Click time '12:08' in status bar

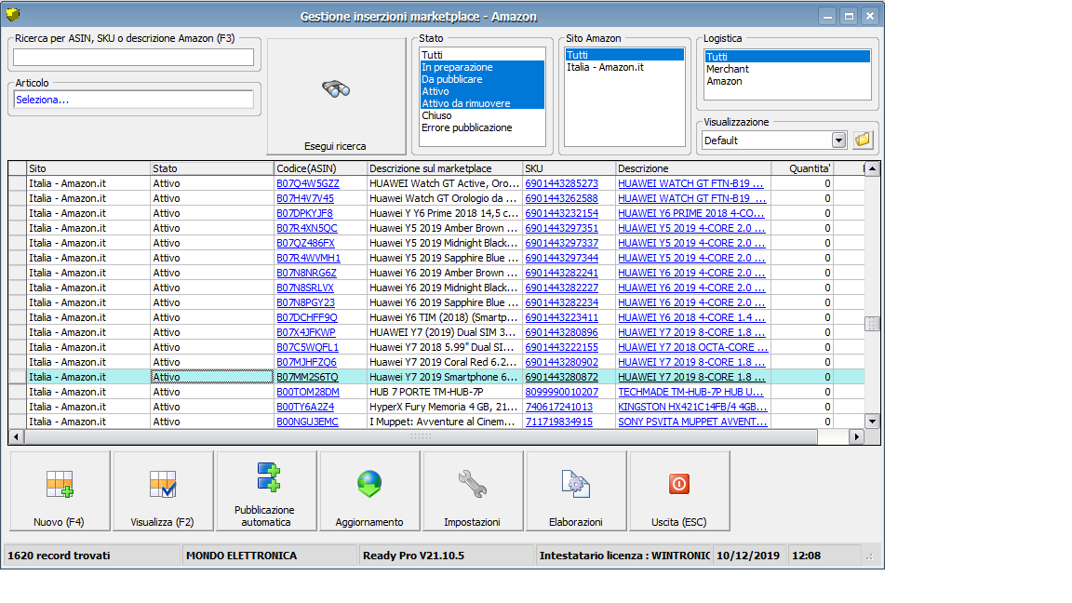click(x=806, y=556)
